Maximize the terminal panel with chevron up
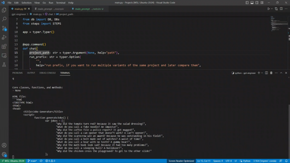 click(281, 73)
